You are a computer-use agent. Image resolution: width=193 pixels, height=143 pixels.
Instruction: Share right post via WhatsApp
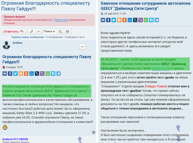point(146,20)
